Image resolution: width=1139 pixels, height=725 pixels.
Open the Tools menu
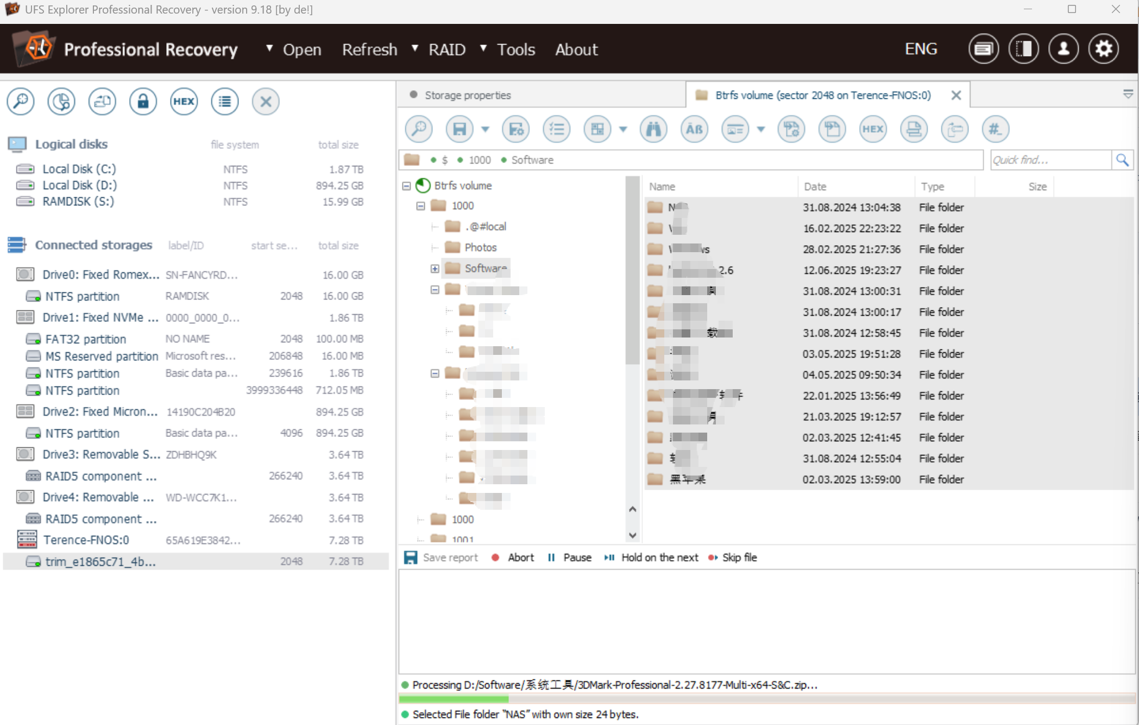516,49
